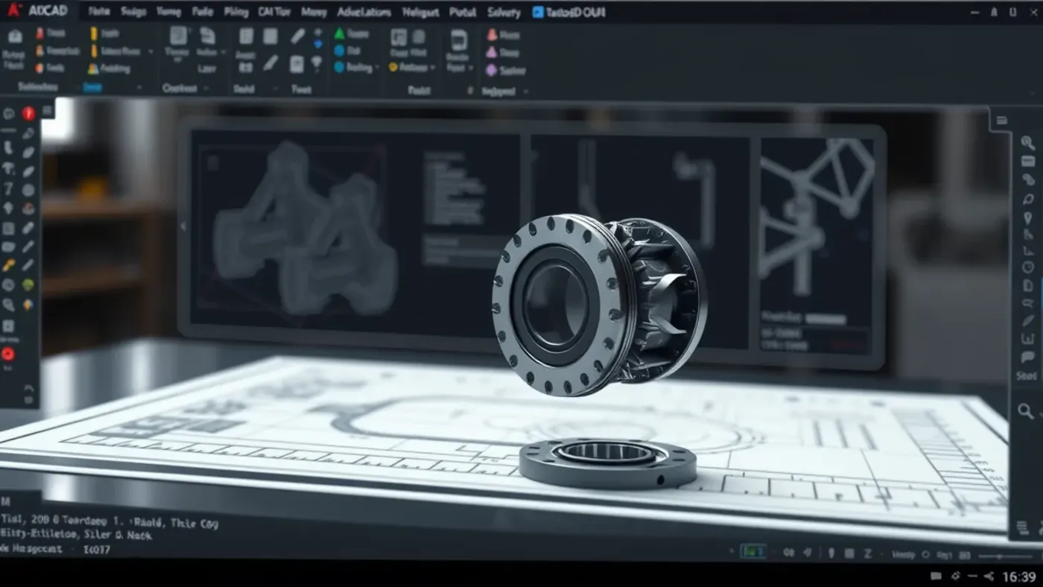1043x587 pixels.
Task: Click the green globe icon in the left toolbar
Action: 28,285
